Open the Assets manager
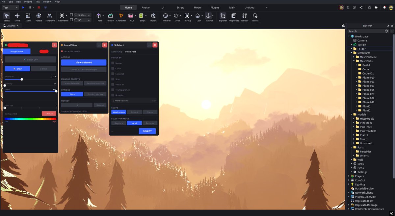This screenshot has height=216, width=395. click(x=255, y=17)
